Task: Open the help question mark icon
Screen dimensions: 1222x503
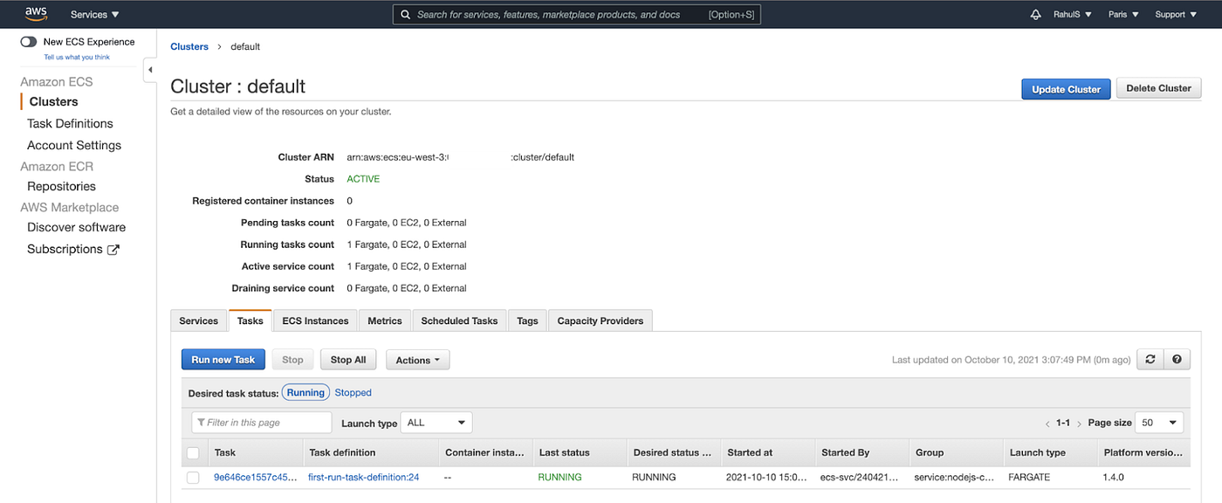Action: [1177, 359]
